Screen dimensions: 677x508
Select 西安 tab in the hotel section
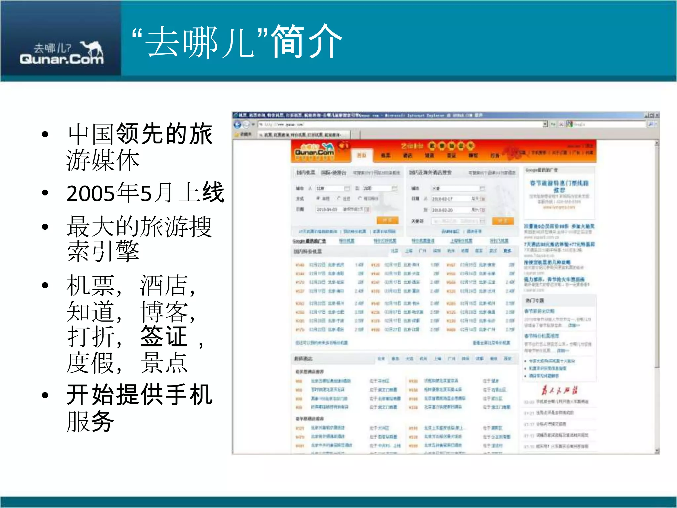(507, 359)
